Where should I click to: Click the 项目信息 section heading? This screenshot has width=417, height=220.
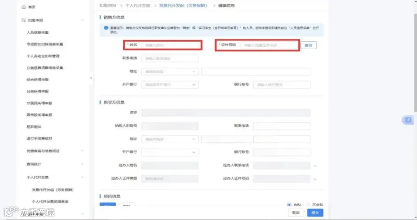click(x=112, y=196)
